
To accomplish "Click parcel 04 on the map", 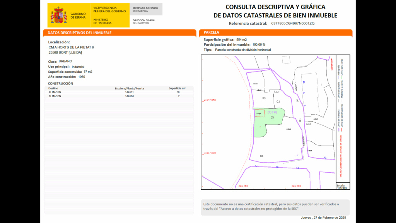I will [262, 156].
